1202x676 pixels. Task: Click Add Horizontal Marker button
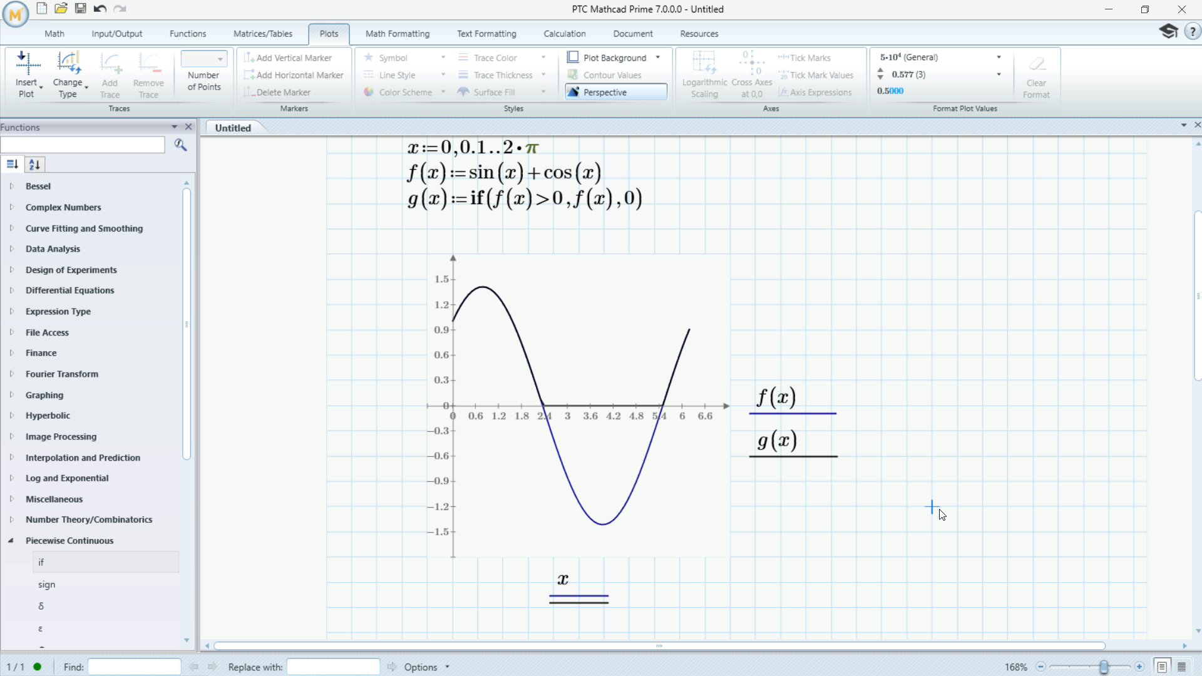pos(294,75)
